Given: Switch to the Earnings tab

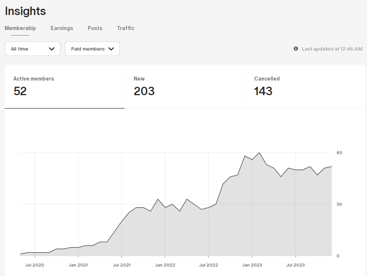Looking at the screenshot, I should [x=62, y=28].
